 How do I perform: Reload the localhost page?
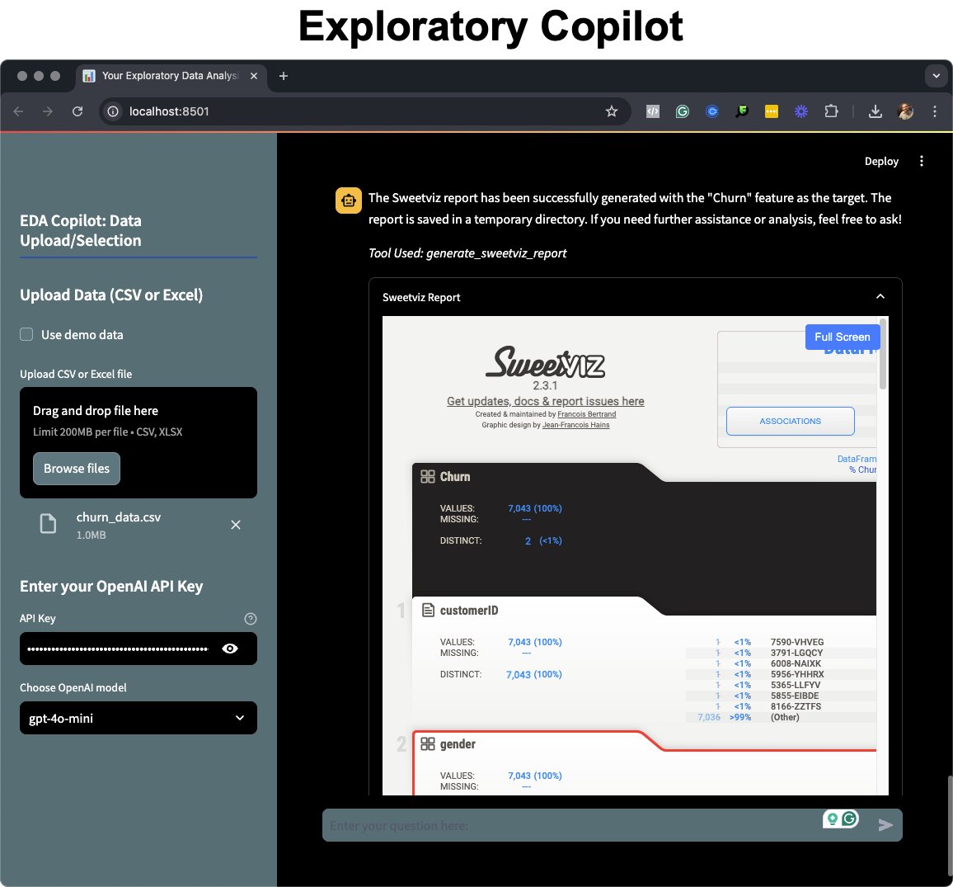[77, 111]
